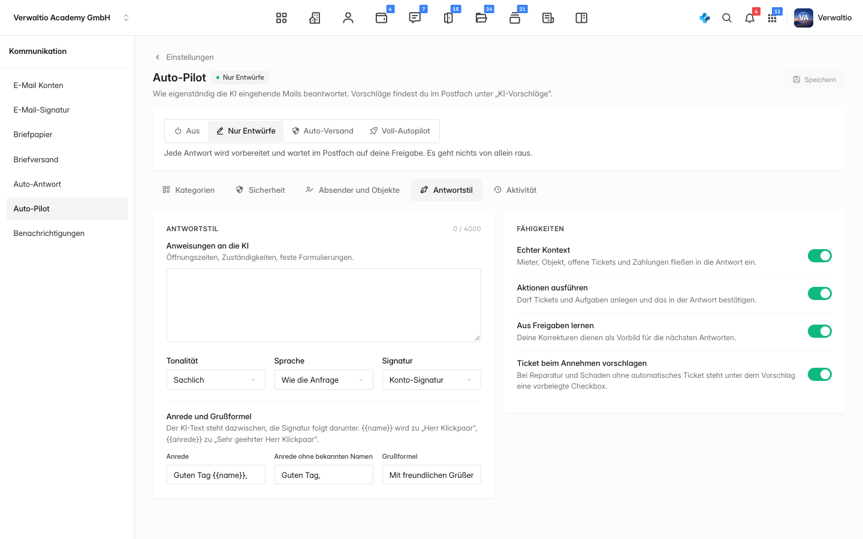Open the chat messages icon with badge 7
Viewport: 863px width, 539px height.
pyautogui.click(x=415, y=18)
